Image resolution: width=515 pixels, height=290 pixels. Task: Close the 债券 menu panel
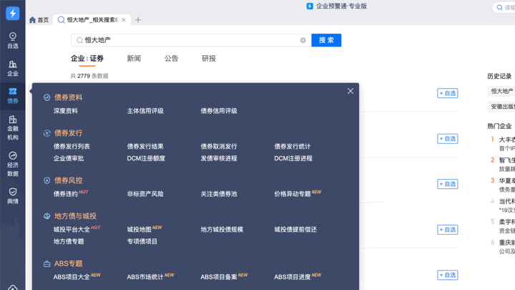click(350, 91)
